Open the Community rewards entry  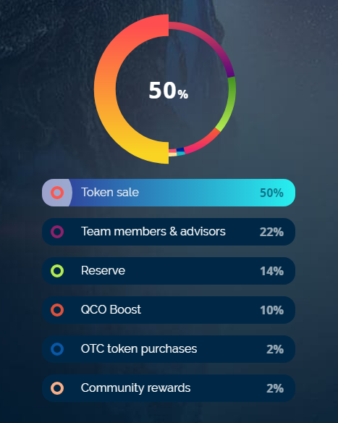[169, 388]
